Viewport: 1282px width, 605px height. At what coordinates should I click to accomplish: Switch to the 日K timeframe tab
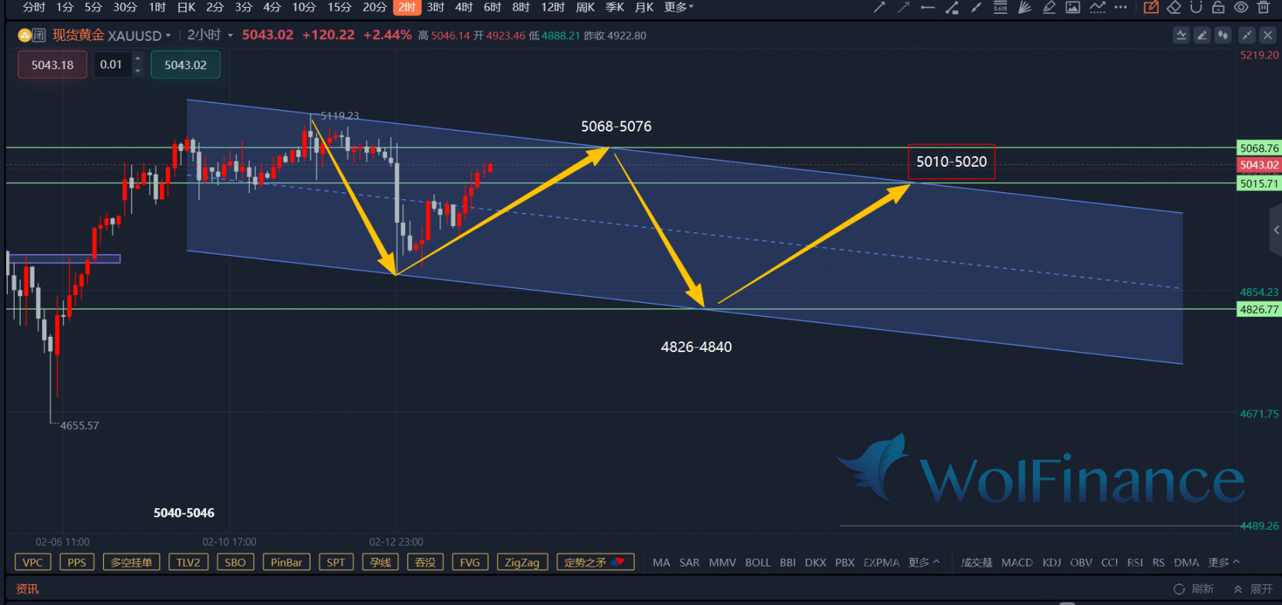pos(186,8)
